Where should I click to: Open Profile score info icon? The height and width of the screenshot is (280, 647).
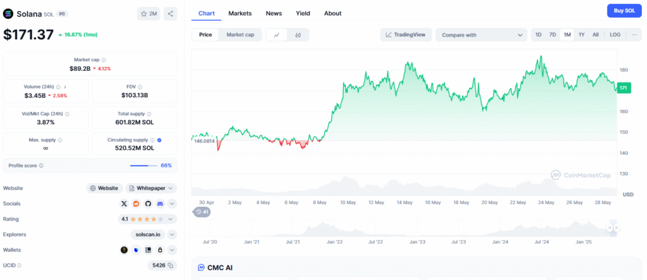tap(41, 166)
